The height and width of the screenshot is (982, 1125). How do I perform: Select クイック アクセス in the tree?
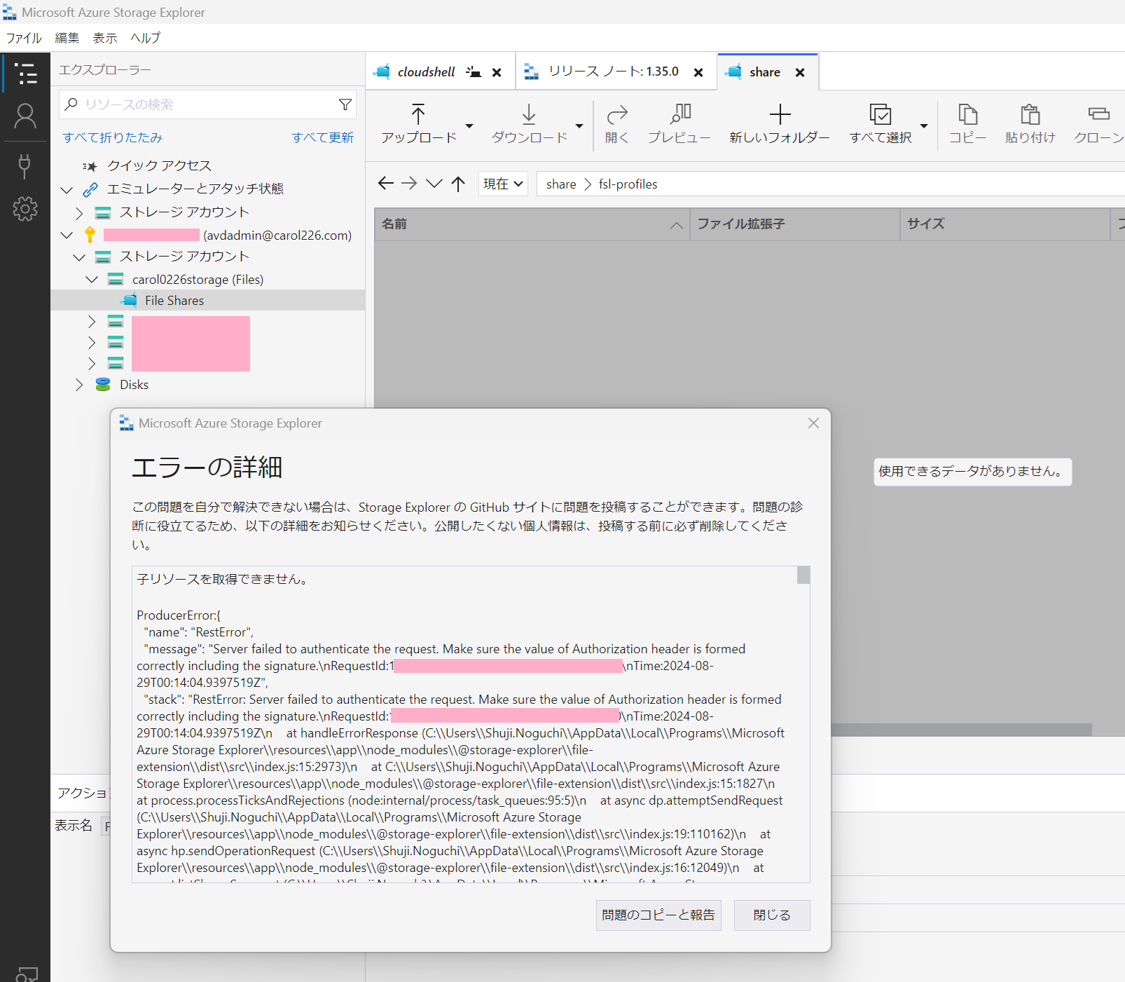click(x=159, y=166)
